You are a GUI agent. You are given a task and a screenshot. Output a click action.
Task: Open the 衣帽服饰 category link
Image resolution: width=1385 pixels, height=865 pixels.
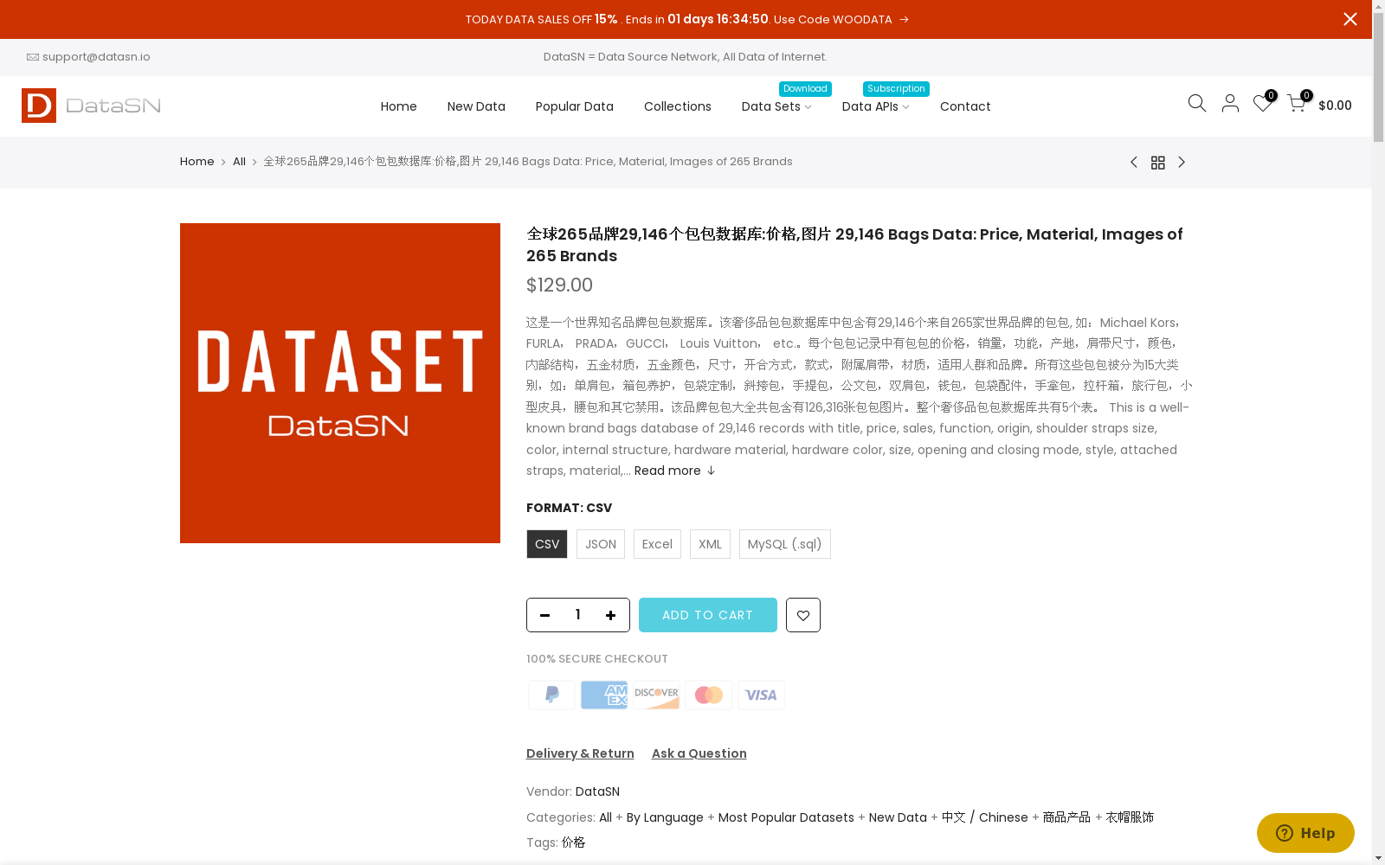(x=1130, y=817)
